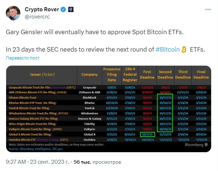Image resolution: width=218 pixels, height=171 pixels.
Task: Open the @rovercrc handle
Action: [x=37, y=16]
